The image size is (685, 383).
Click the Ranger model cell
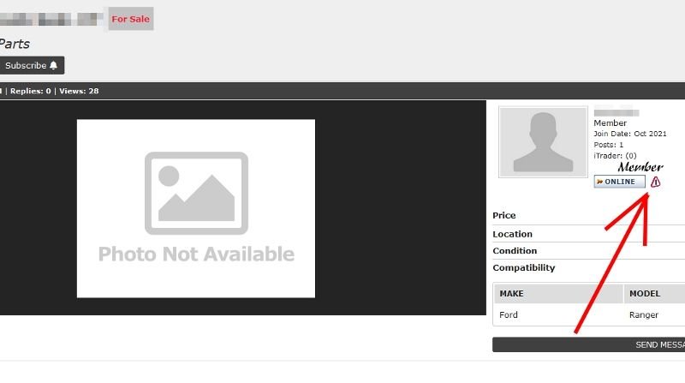(x=644, y=314)
